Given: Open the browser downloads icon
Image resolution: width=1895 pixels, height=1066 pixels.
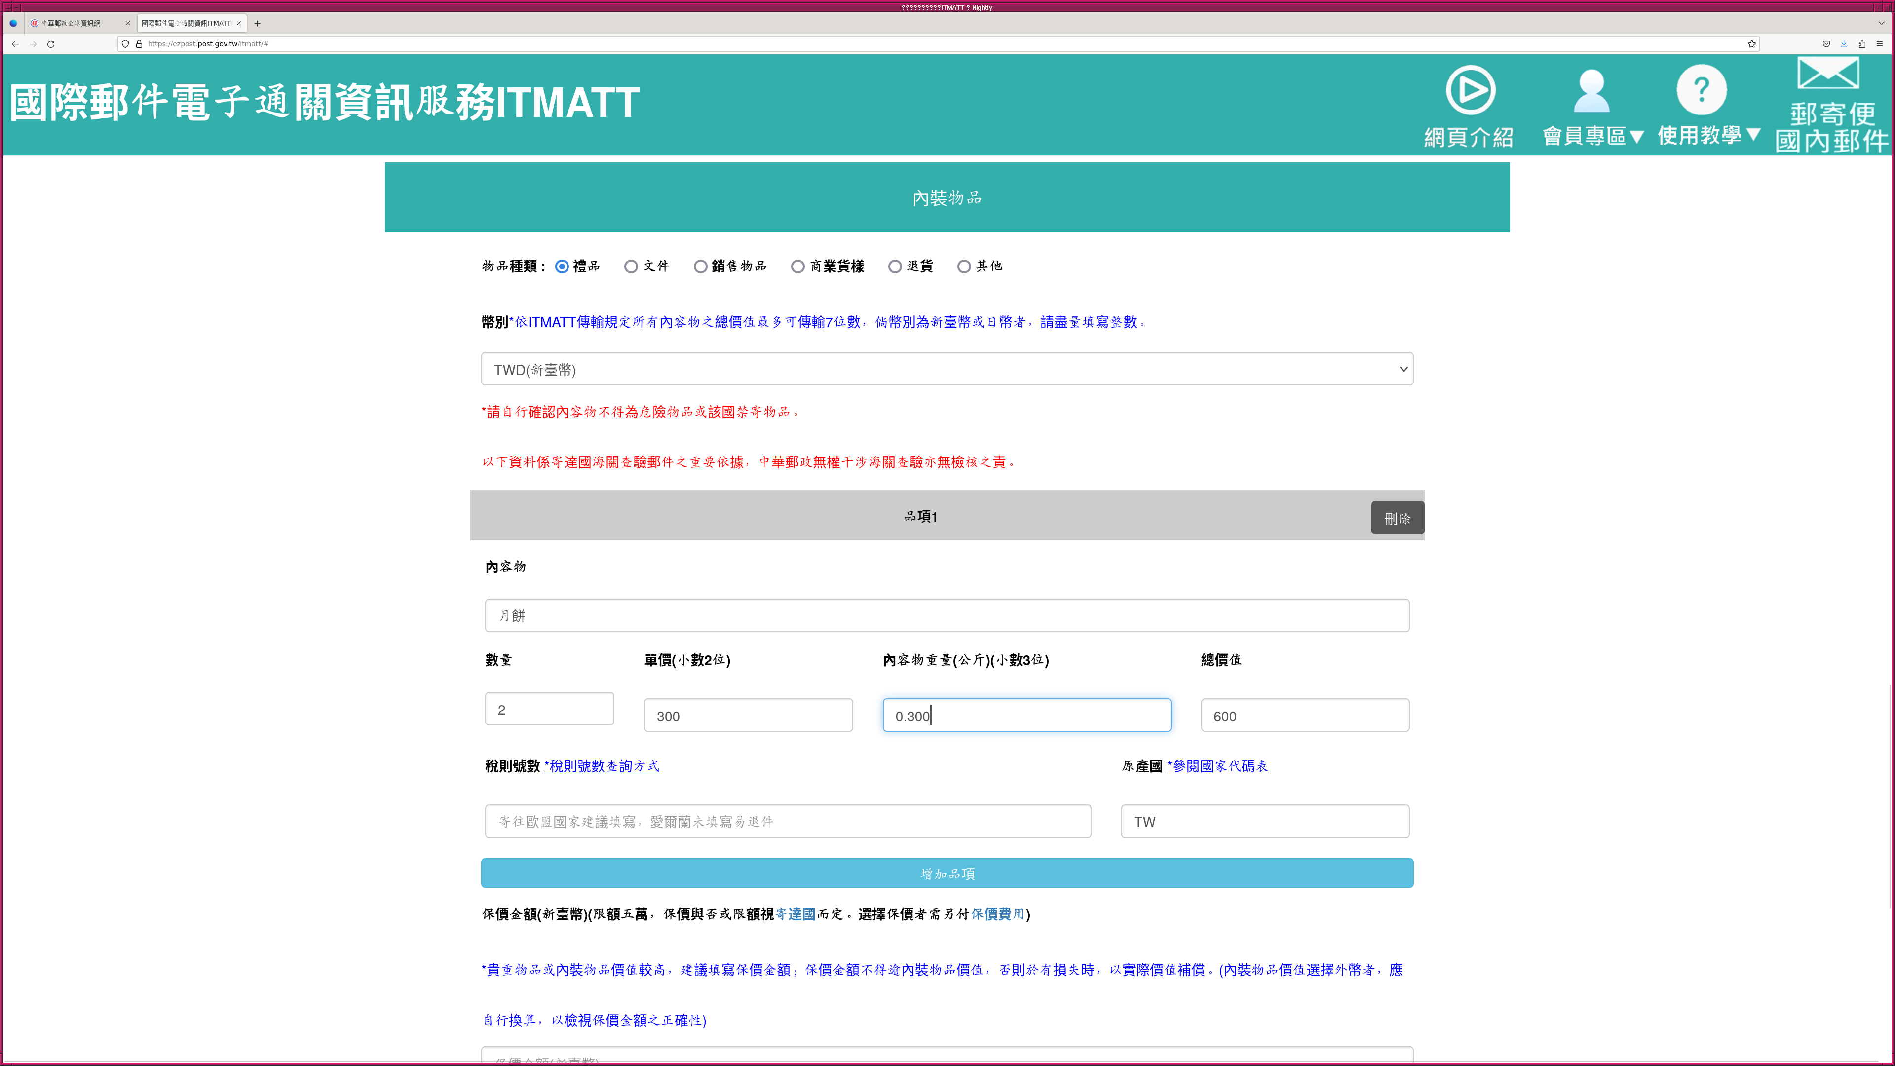Looking at the screenshot, I should coord(1844,44).
